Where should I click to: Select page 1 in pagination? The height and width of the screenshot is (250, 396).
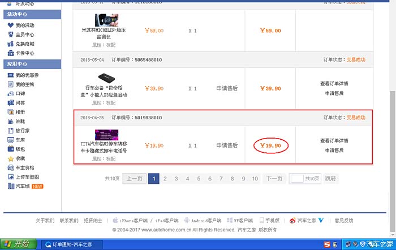(x=154, y=179)
